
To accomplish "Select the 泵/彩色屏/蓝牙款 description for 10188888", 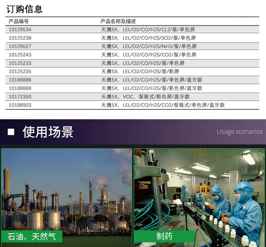I will (151, 88).
